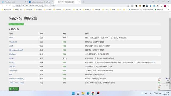Image resolution: width=171 pixels, height=96 pixels.
Task: Share this page from address bar
Action: coord(128,6)
